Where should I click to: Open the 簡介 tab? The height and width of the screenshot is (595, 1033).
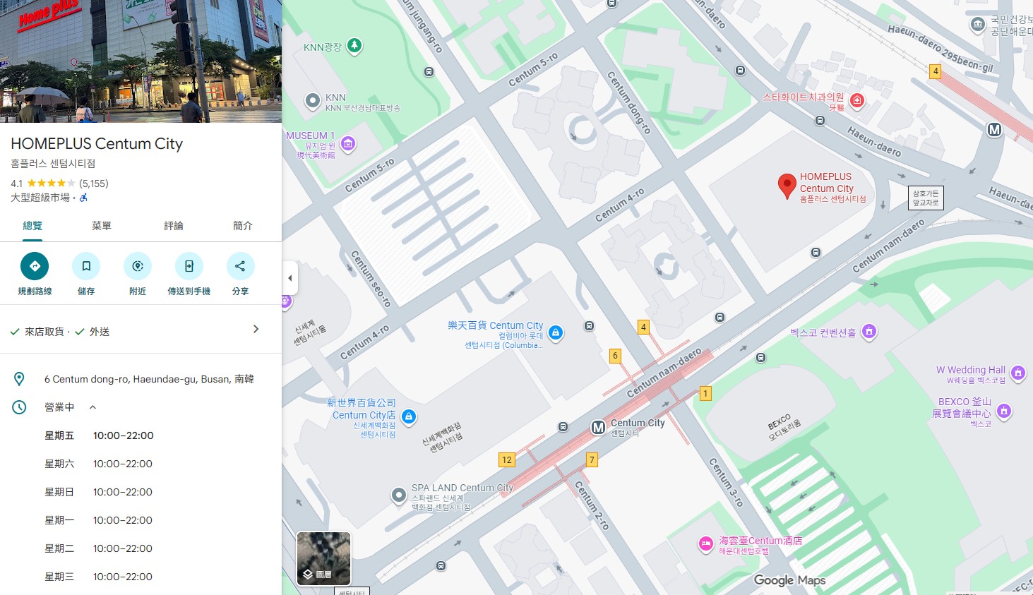click(x=242, y=226)
